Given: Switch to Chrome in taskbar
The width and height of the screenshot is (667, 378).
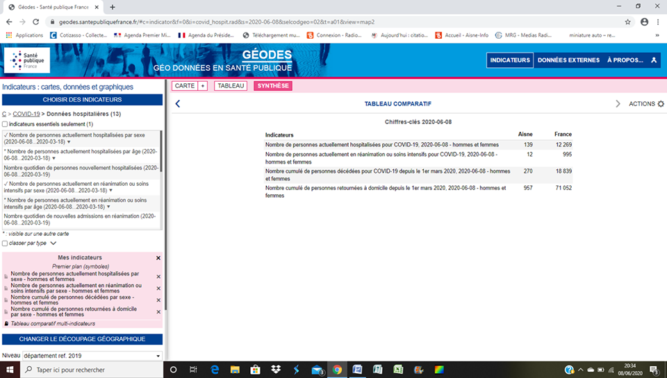Looking at the screenshot, I should [337, 370].
